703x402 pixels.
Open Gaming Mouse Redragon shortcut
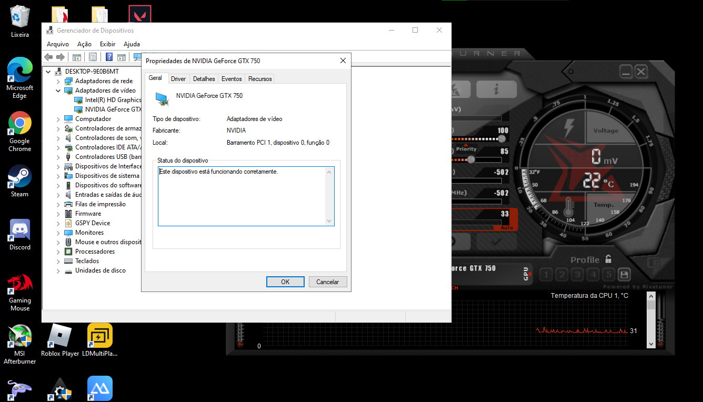click(20, 292)
